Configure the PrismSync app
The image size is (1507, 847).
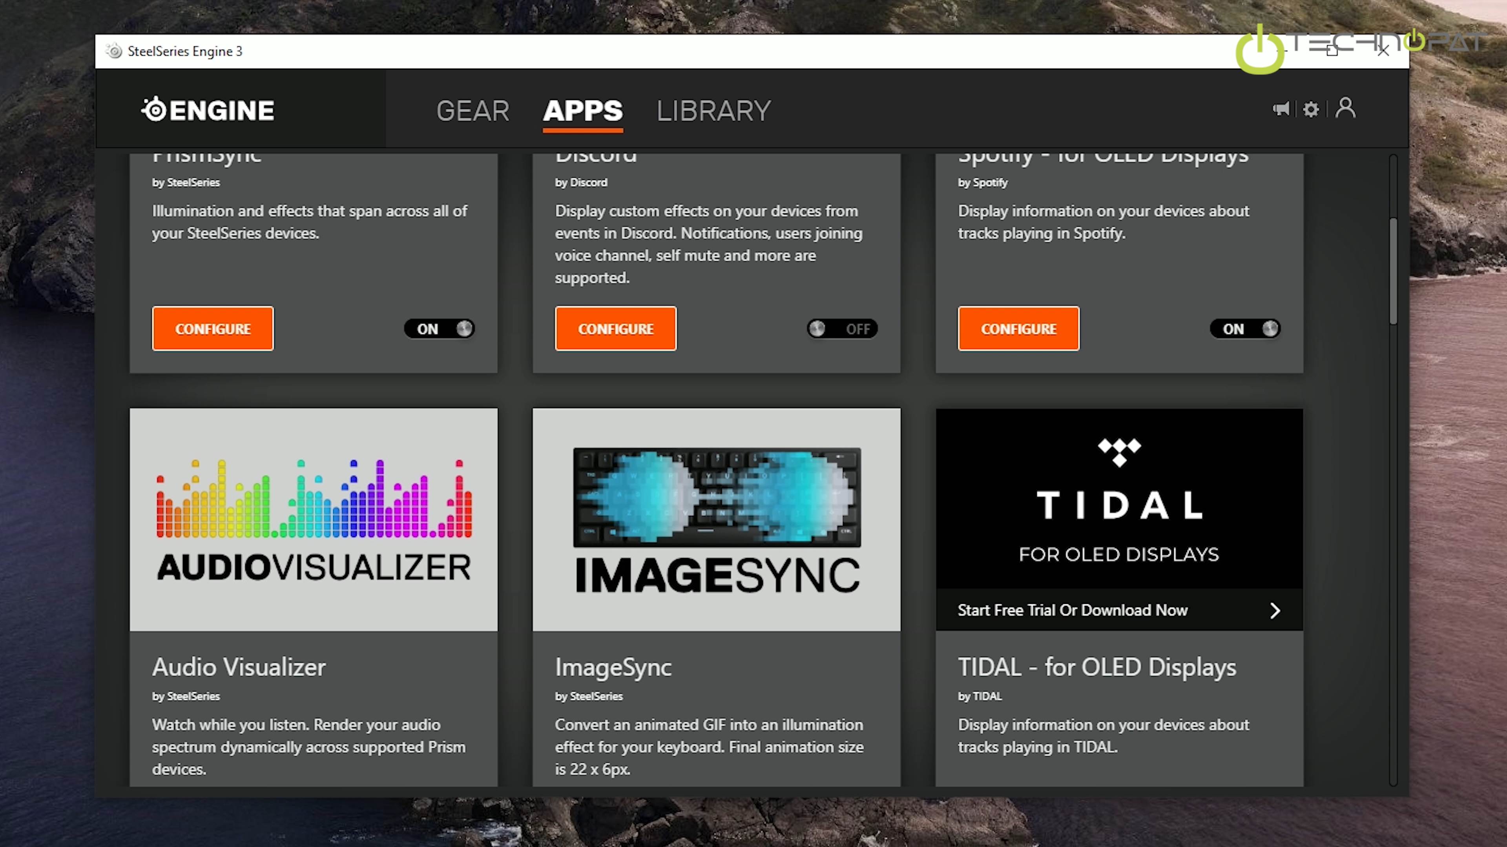point(213,329)
